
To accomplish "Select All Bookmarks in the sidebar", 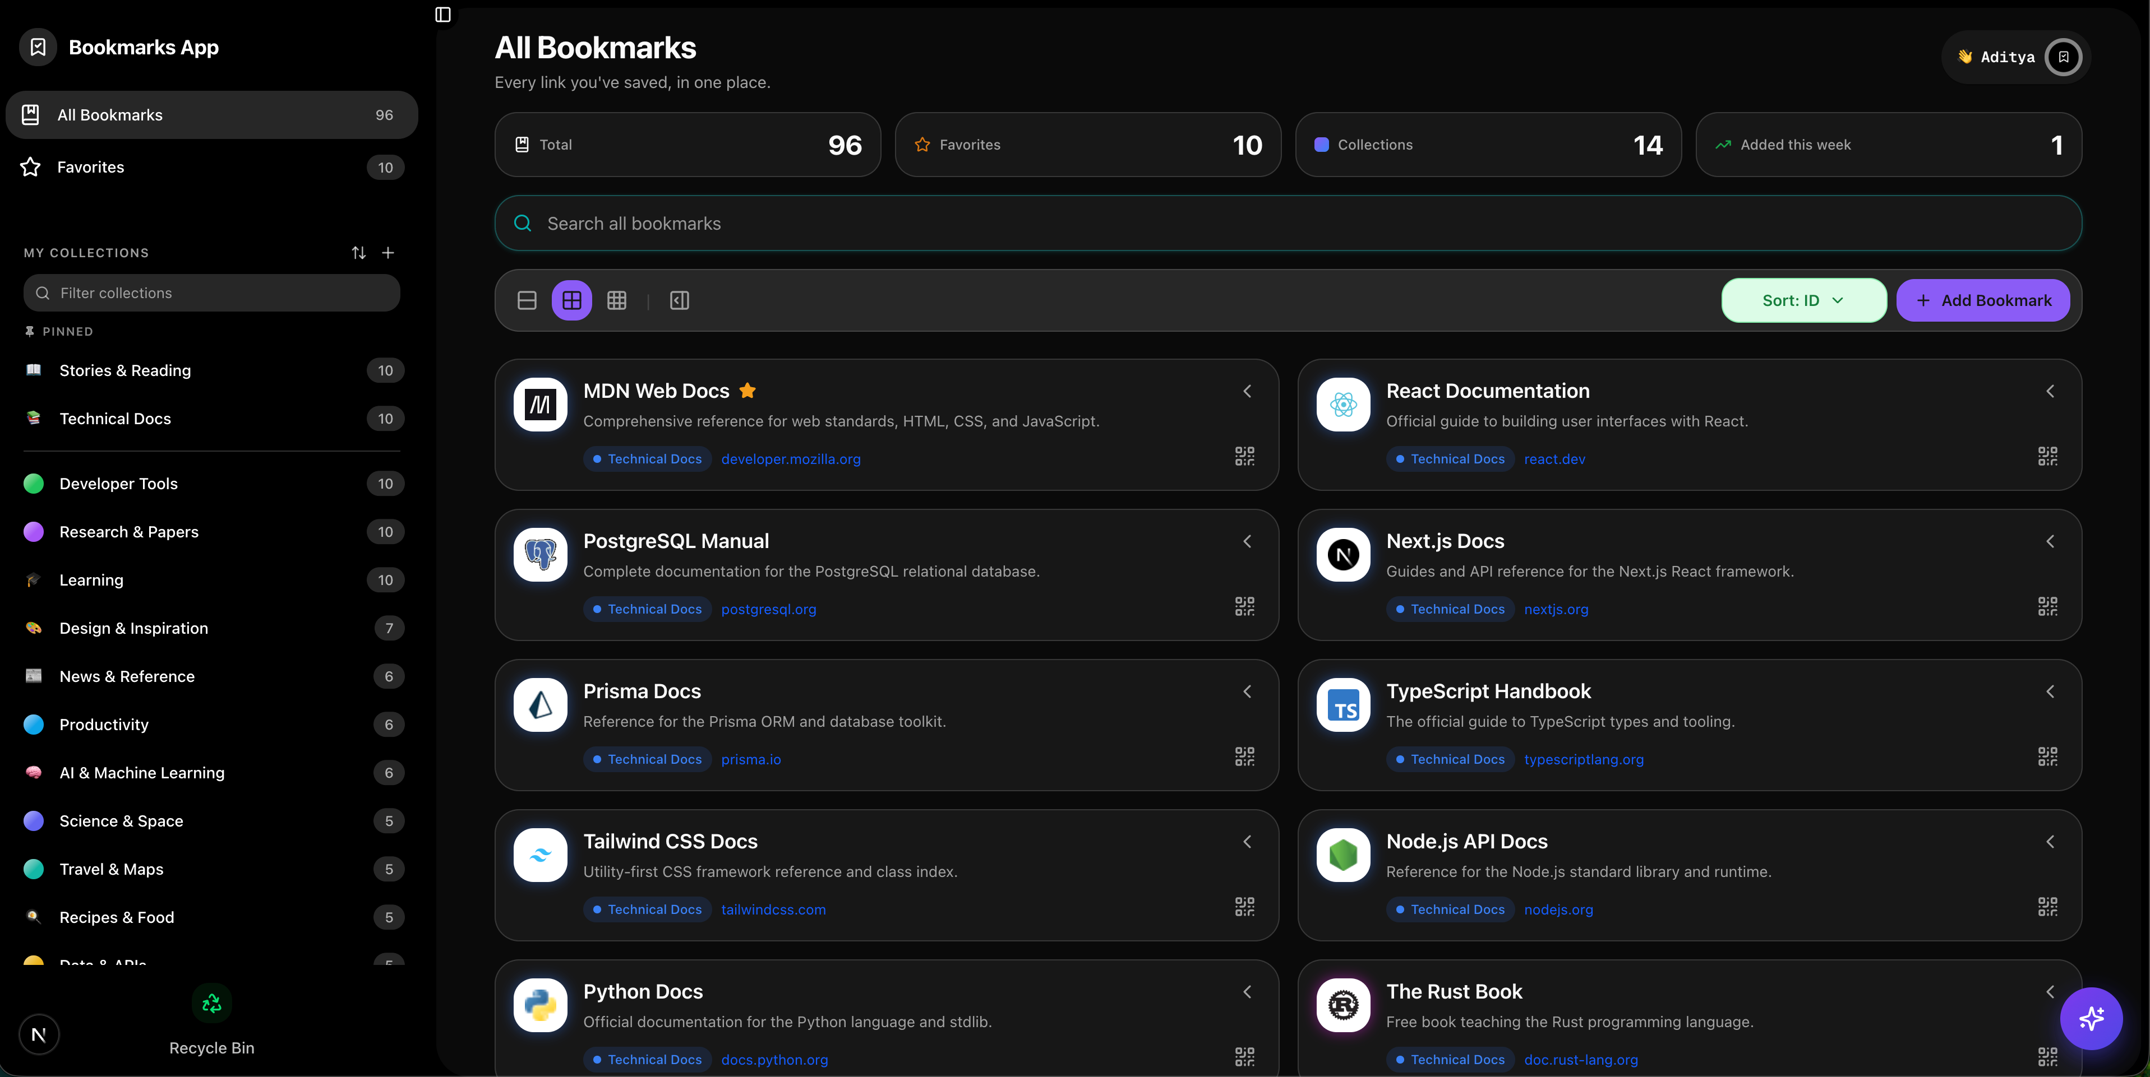I will point(211,115).
